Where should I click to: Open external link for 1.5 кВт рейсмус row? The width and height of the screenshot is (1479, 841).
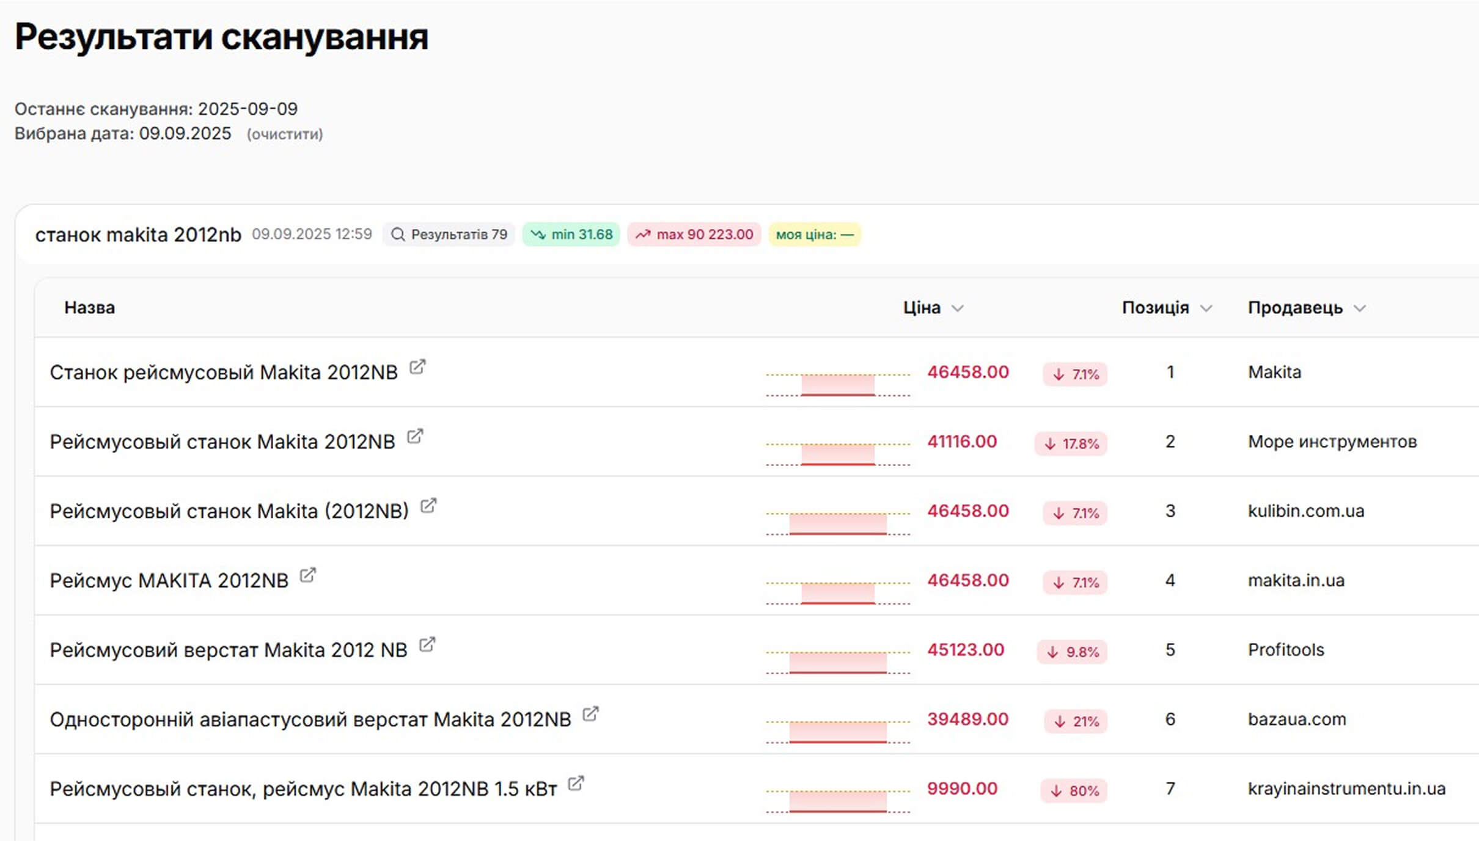coord(576,784)
